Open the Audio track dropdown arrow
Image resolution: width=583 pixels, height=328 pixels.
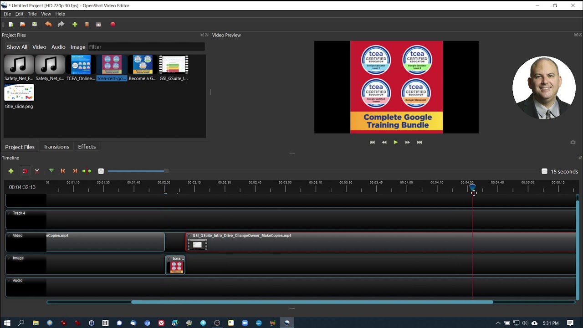[9, 280]
